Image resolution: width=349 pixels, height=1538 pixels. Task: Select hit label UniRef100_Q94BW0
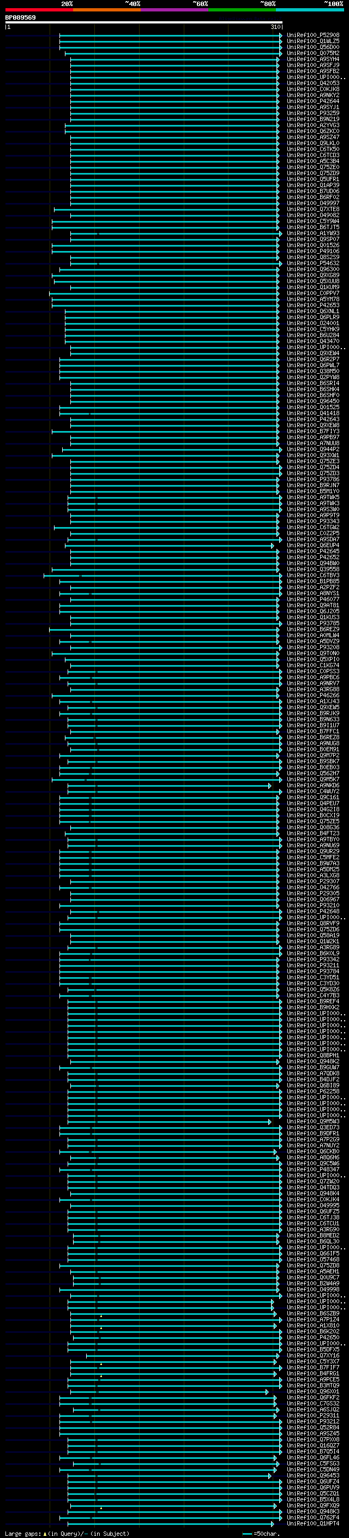tap(313, 563)
